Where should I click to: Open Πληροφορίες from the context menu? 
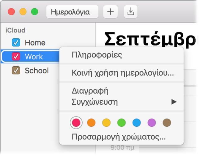click(x=97, y=55)
